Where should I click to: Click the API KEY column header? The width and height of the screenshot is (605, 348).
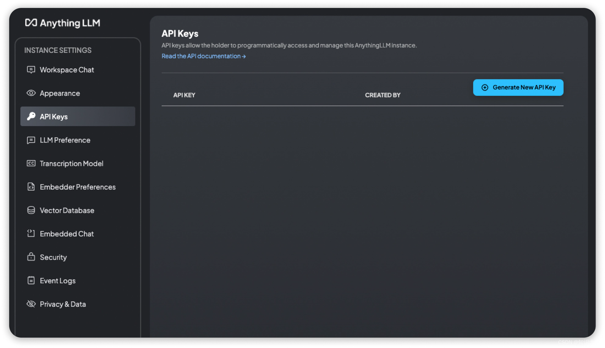(x=184, y=95)
